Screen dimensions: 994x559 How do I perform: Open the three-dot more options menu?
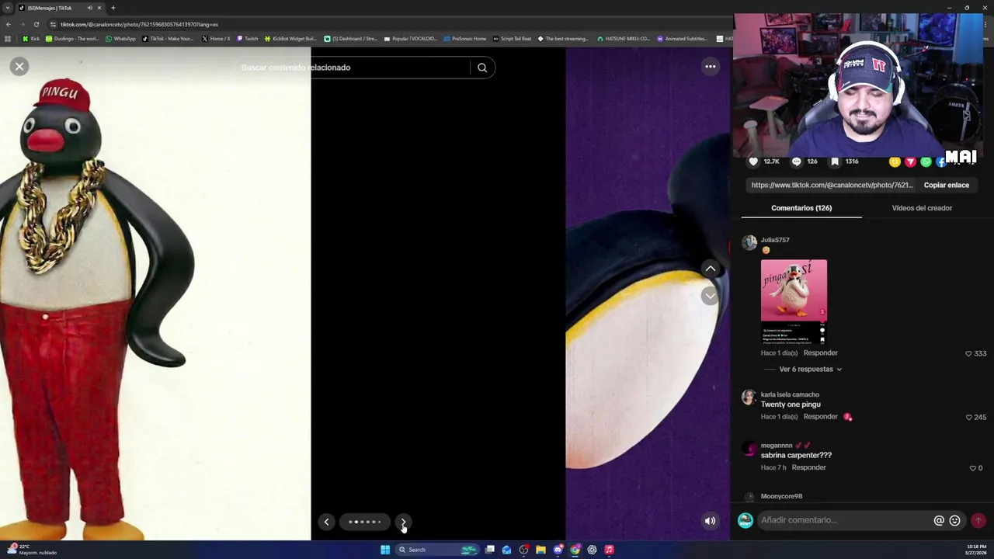(710, 67)
